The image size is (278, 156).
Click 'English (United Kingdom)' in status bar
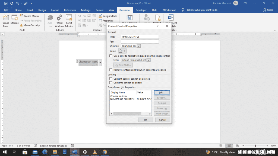click(x=53, y=146)
